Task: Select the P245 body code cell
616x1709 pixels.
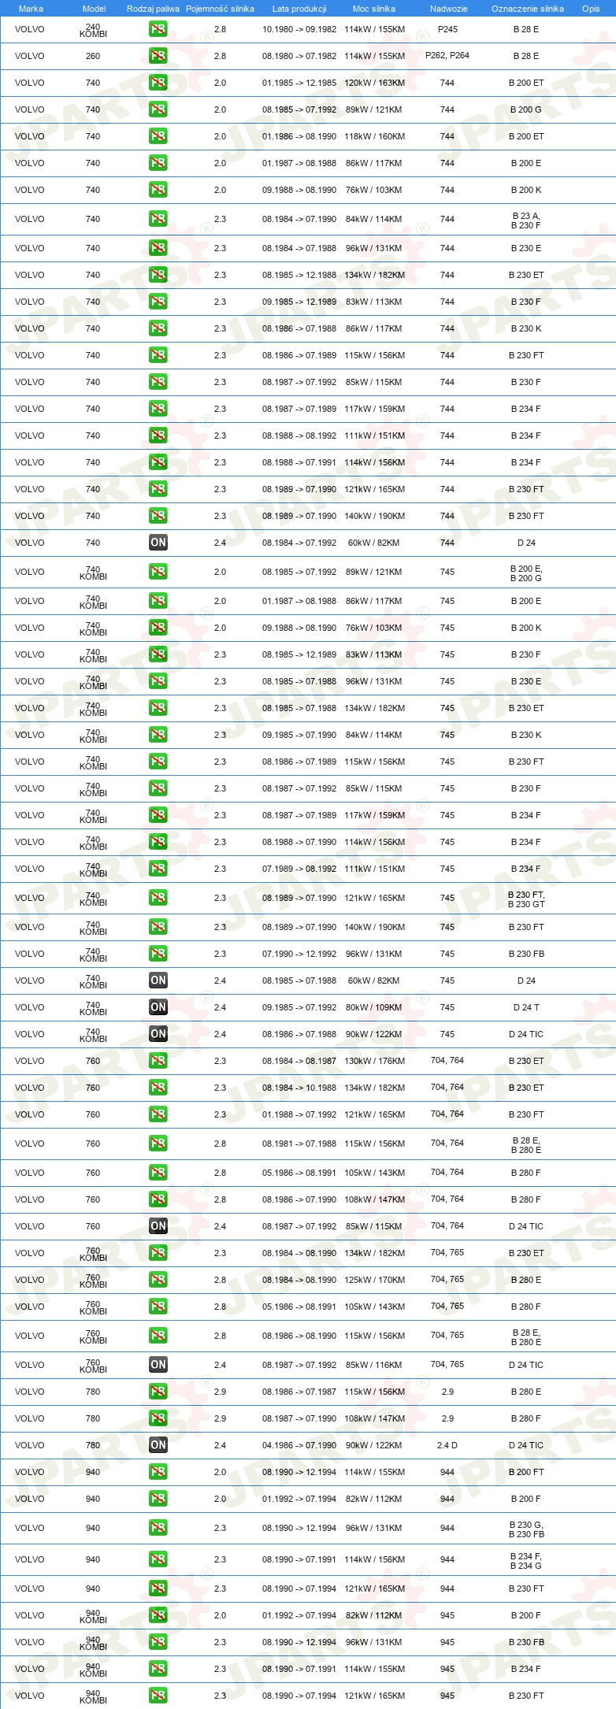Action: 447,29
